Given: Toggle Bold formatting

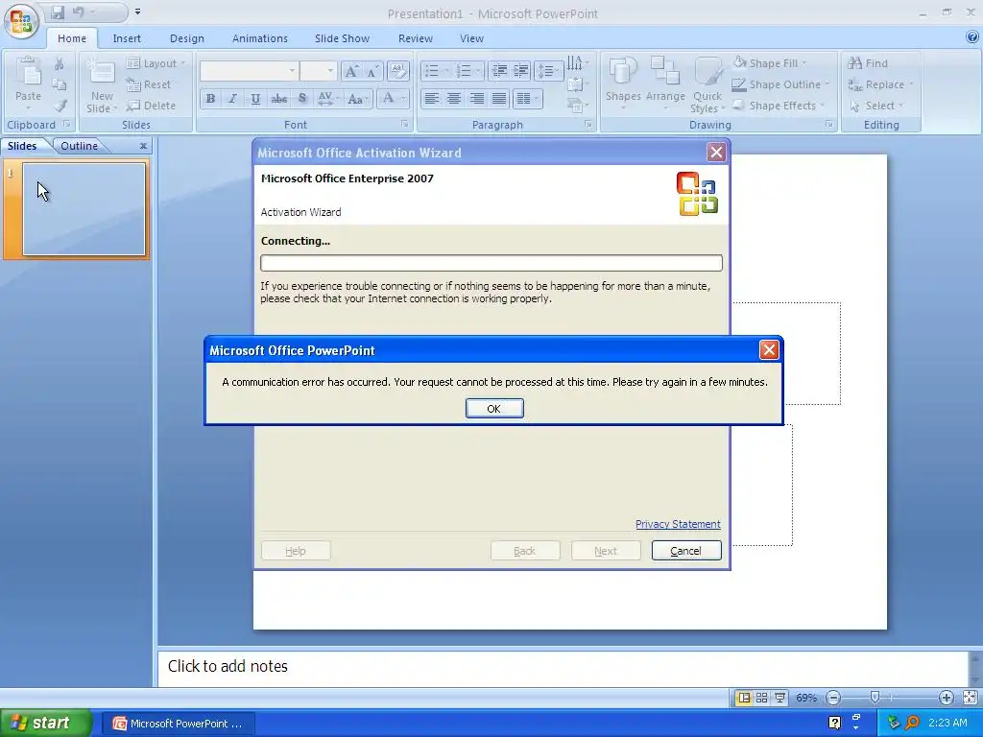Looking at the screenshot, I should 210,99.
